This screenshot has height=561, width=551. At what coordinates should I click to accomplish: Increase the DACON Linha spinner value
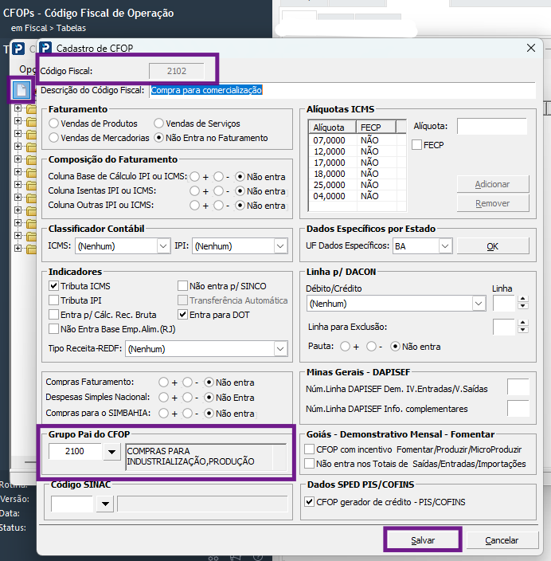coord(523,299)
